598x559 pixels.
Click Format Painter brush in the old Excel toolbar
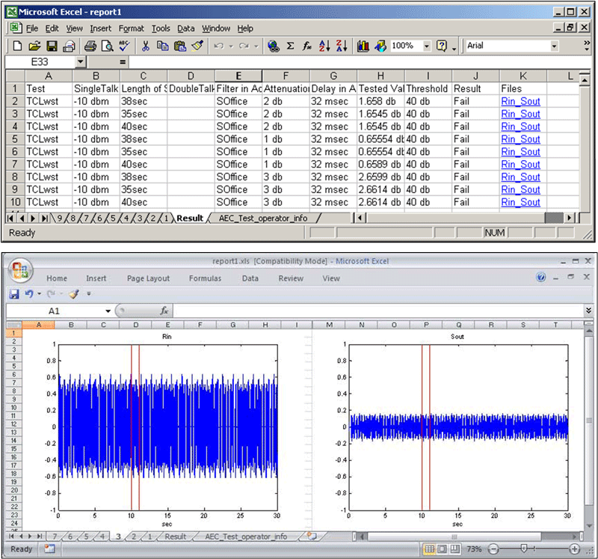[x=197, y=46]
